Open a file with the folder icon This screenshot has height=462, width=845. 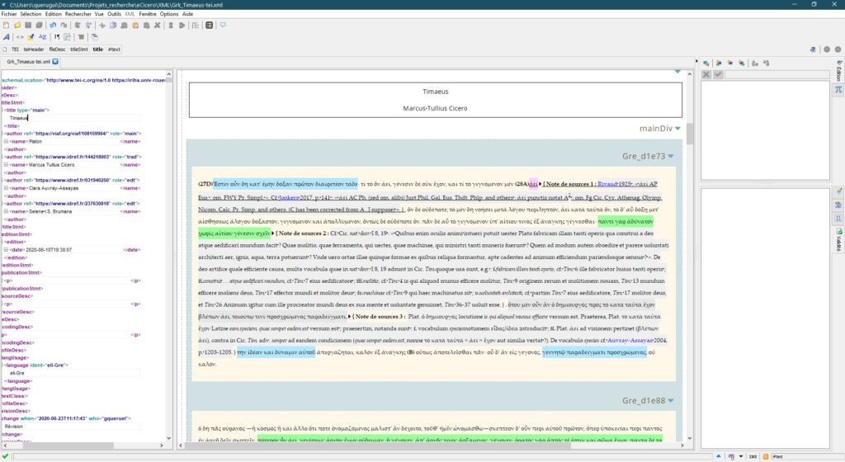coord(17,26)
